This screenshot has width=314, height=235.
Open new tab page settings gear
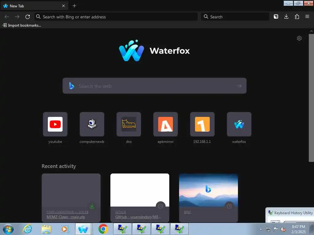[x=299, y=38]
